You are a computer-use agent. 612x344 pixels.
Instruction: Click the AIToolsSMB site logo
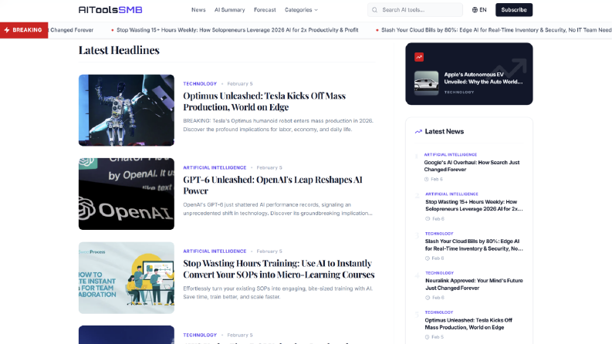(110, 10)
